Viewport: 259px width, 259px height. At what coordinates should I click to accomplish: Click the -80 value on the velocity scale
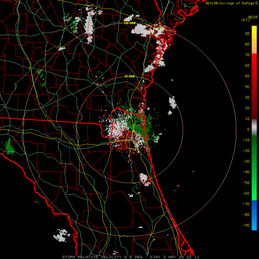pos(246,215)
